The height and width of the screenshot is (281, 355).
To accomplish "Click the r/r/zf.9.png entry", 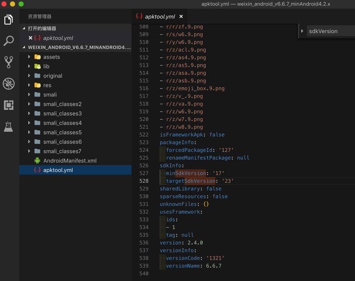I will click(x=185, y=27).
